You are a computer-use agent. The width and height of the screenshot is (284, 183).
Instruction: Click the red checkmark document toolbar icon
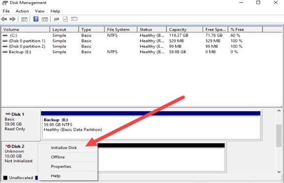coord(65,19)
